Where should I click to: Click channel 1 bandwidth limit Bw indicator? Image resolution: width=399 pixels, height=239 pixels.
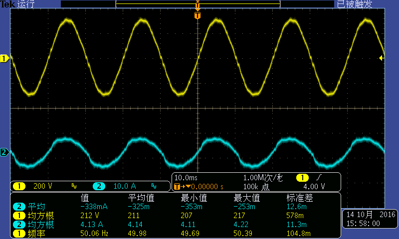coord(74,186)
